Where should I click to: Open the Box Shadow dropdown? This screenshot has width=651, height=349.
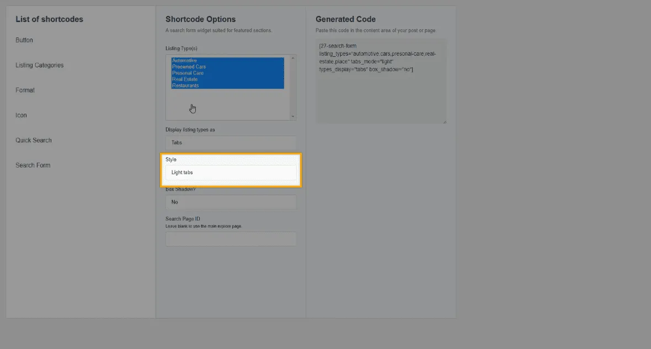231,202
